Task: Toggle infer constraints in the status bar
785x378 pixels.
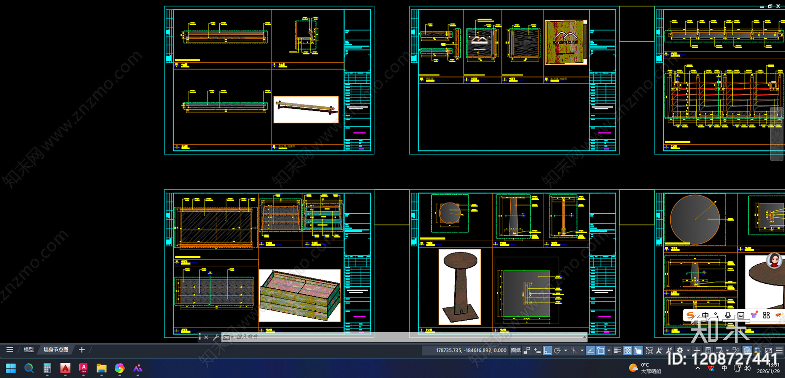Action: pyautogui.click(x=527, y=351)
